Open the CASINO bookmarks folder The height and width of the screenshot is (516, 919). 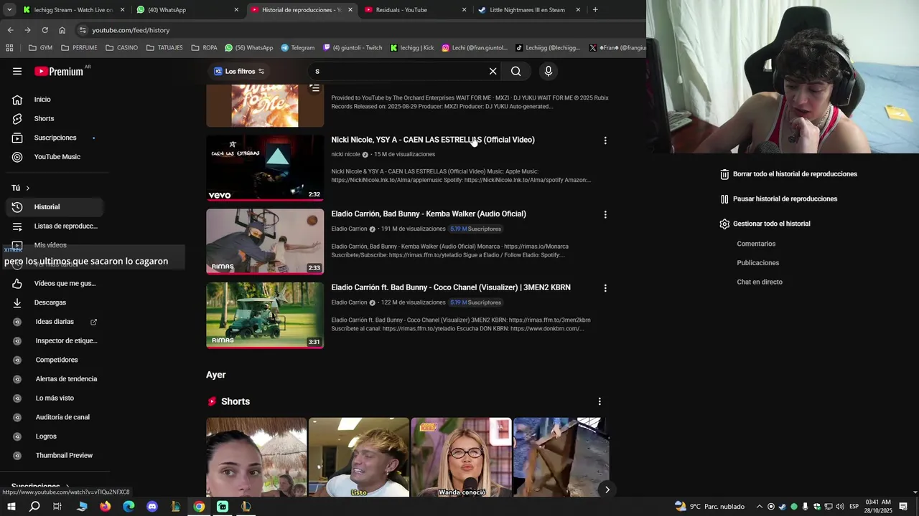tap(121, 48)
